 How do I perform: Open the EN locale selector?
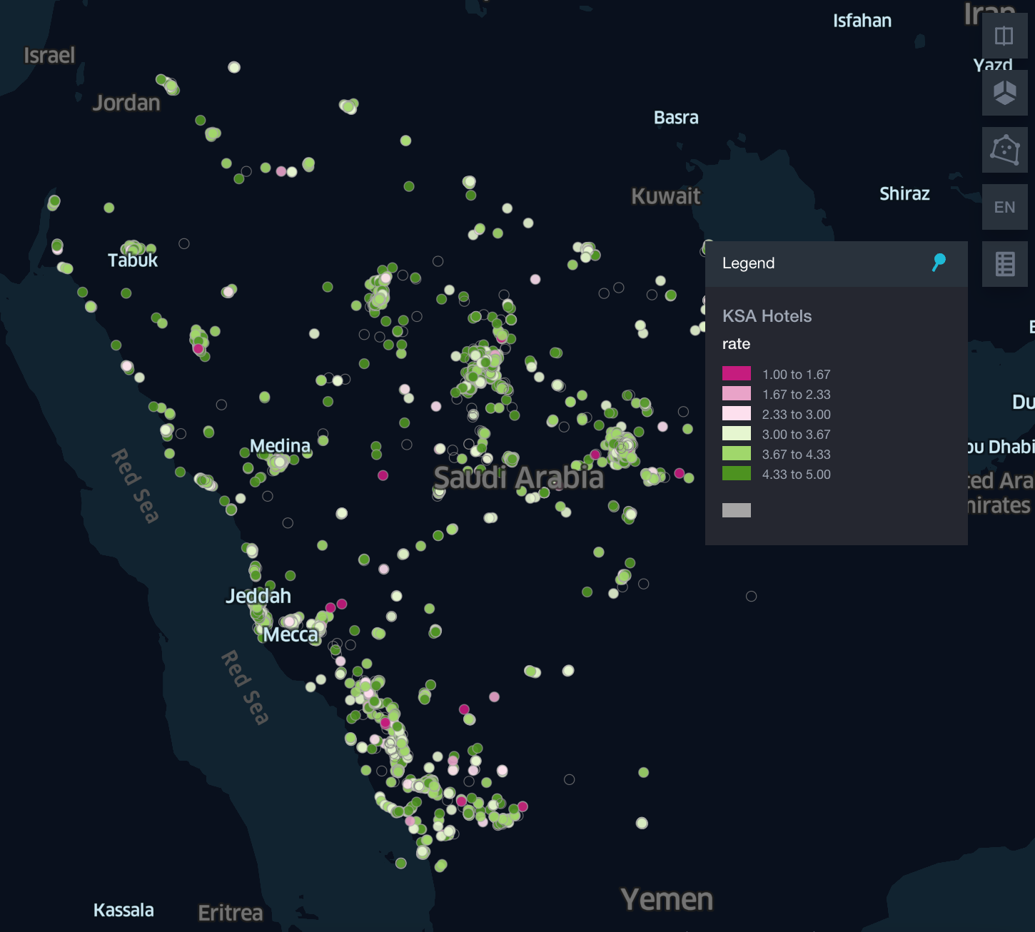click(1004, 207)
